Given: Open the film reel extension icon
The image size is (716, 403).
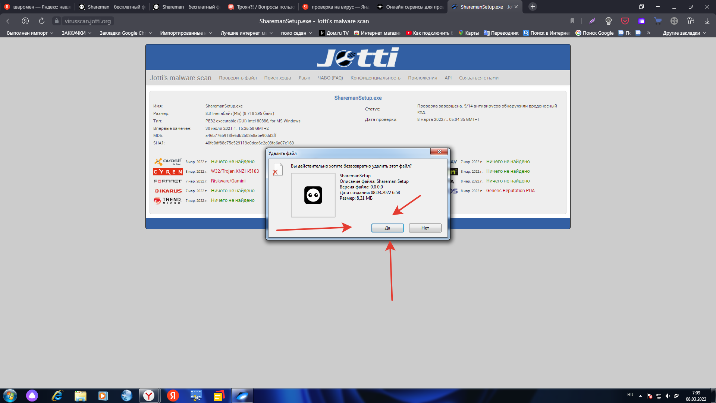Looking at the screenshot, I should click(674, 21).
